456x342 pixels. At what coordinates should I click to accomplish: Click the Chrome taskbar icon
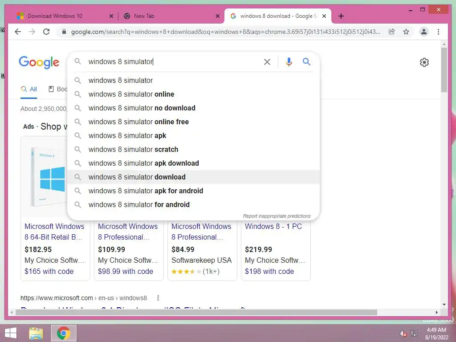click(x=64, y=333)
